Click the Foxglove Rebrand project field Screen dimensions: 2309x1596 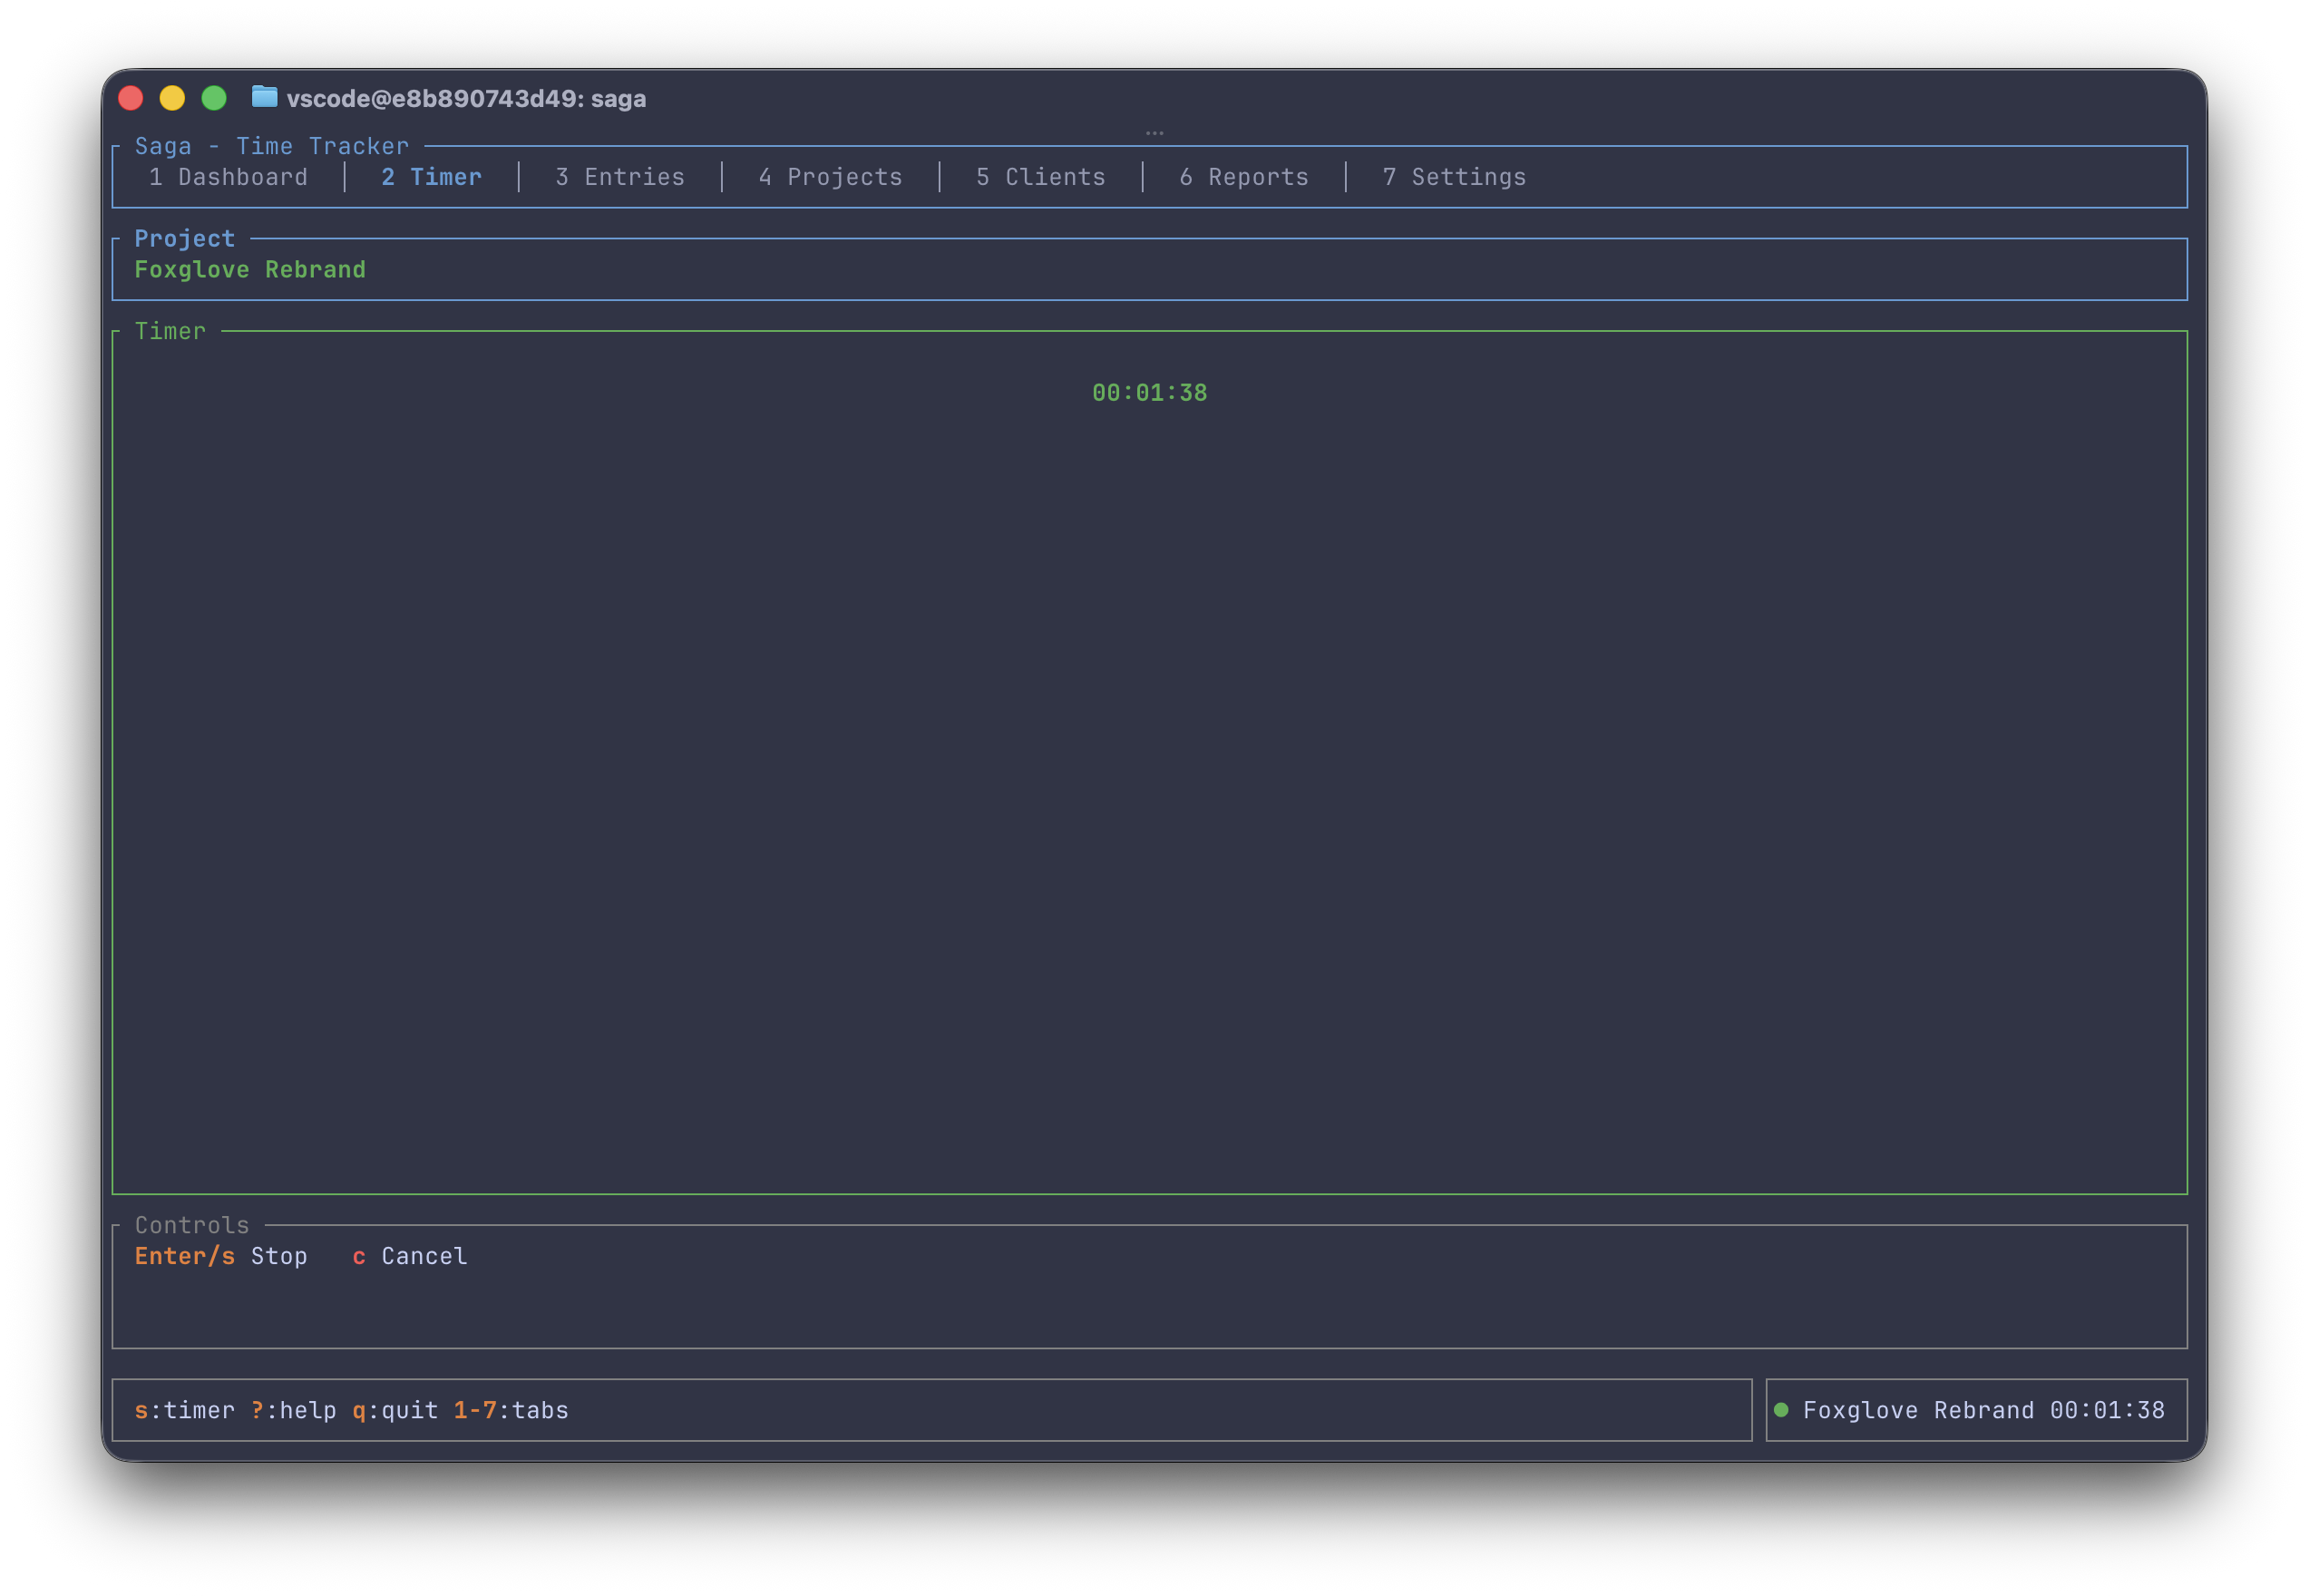(x=250, y=270)
